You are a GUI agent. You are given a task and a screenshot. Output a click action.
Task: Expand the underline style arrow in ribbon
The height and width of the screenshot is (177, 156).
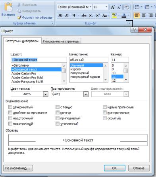(79, 16)
